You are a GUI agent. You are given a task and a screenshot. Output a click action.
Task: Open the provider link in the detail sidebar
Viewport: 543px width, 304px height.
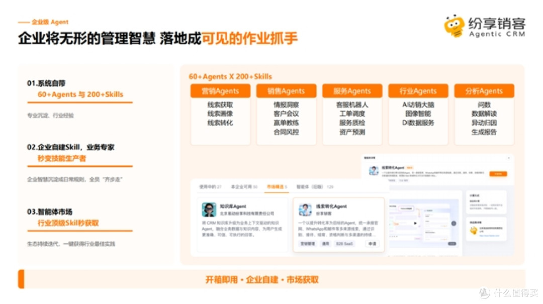[489, 236]
